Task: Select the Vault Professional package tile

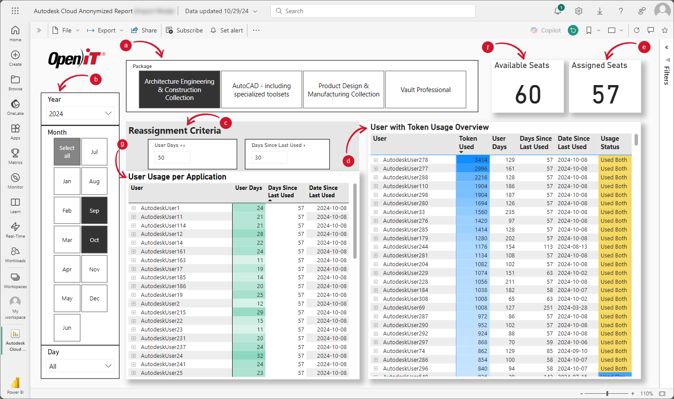Action: pyautogui.click(x=425, y=90)
